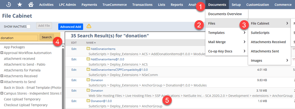This screenshot has width=295, height=109.
Task: Edit the AddDonationItemsCSPFCompatibility@1.0.0 row
Action: [74, 70]
